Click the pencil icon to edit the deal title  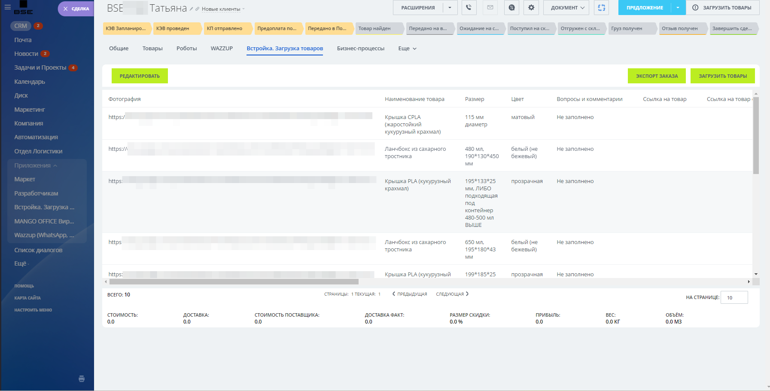click(x=192, y=9)
